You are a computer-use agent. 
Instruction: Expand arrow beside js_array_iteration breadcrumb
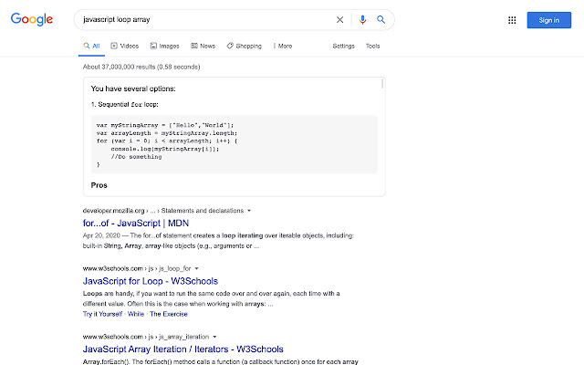[x=214, y=337]
